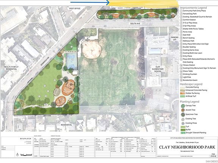
Task: Click the 'Planting Legend' heading
Action: (x=190, y=102)
